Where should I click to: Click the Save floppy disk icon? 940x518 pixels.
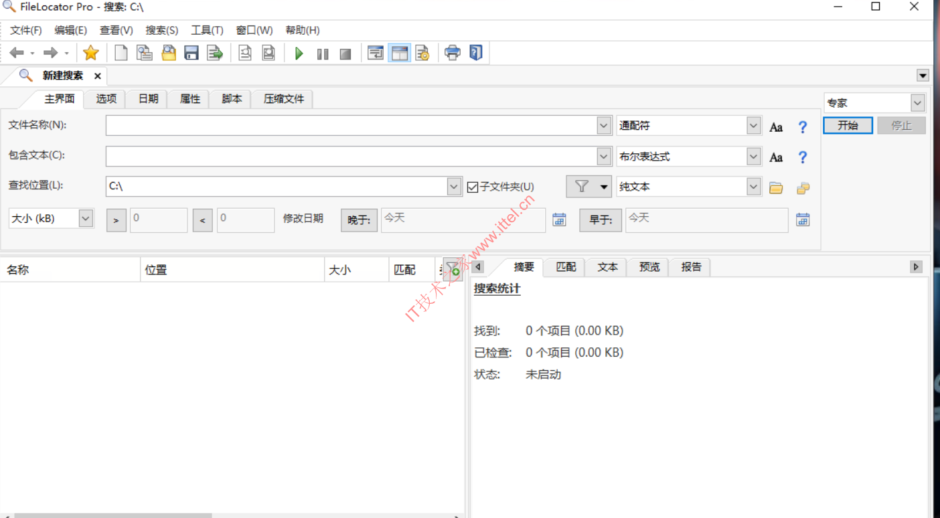(x=191, y=54)
